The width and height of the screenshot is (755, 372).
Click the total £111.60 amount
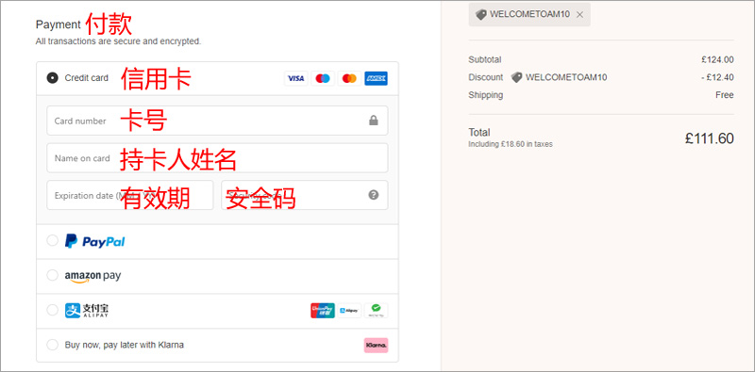pos(710,138)
